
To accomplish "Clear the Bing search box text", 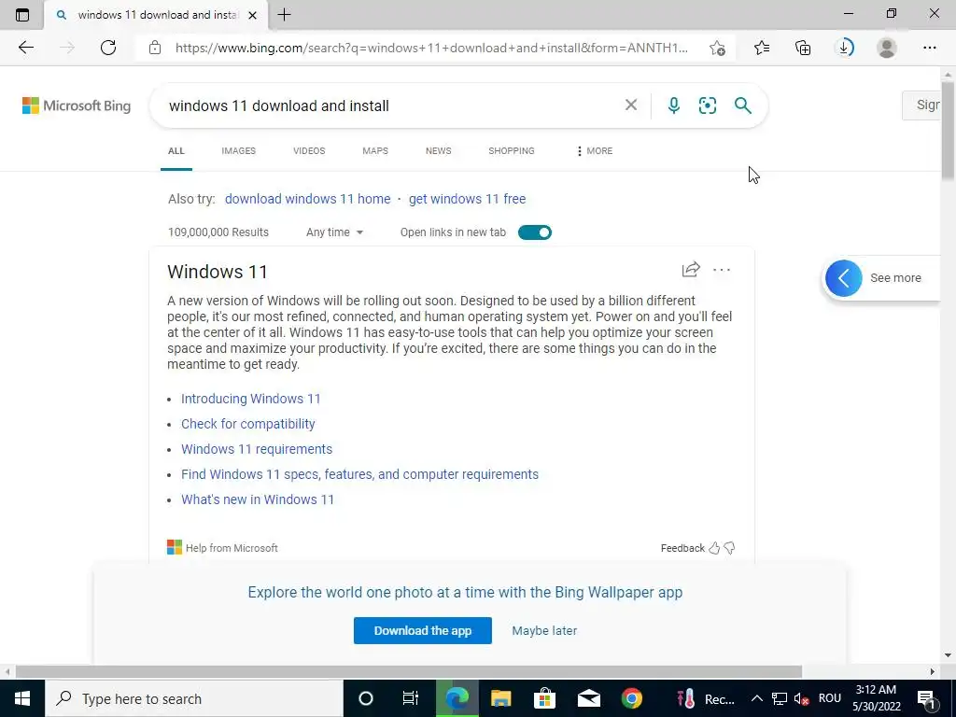I will click(x=631, y=105).
